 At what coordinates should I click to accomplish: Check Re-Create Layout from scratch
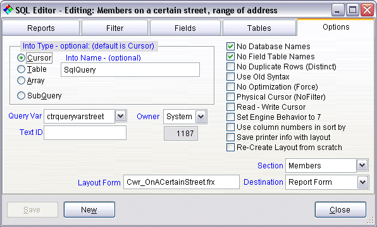pyautogui.click(x=230, y=147)
